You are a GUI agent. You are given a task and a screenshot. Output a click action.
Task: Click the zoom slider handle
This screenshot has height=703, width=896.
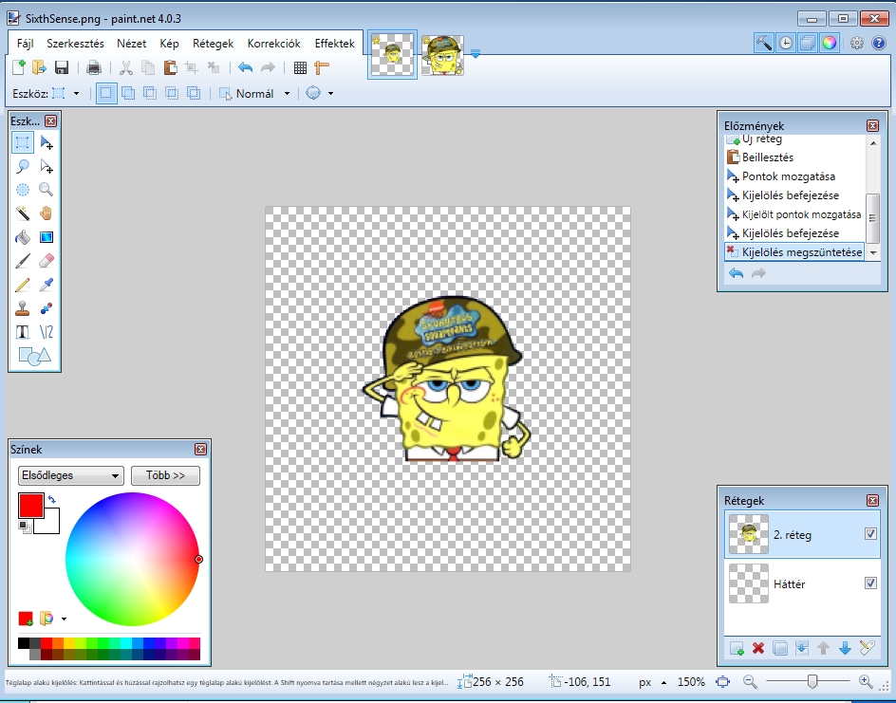pyautogui.click(x=812, y=681)
